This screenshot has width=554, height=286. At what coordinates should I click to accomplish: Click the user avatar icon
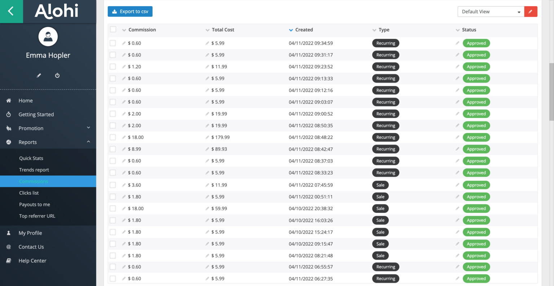pyautogui.click(x=48, y=36)
